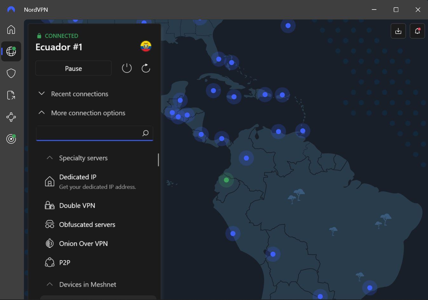
Task: Click 'Get your dedicated IP address.' text
Action: tap(97, 187)
